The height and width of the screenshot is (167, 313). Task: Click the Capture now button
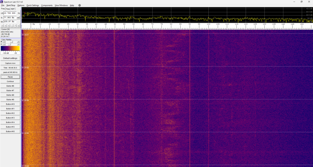coord(10,63)
